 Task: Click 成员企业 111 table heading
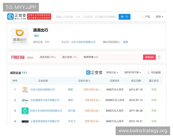(x=18, y=73)
